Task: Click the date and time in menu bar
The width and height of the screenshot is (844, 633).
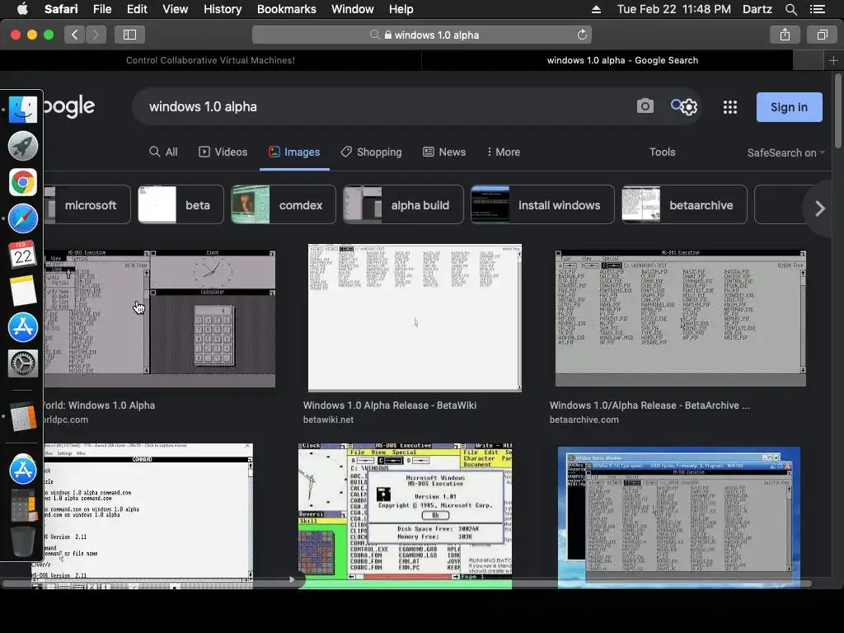Action: pos(674,9)
